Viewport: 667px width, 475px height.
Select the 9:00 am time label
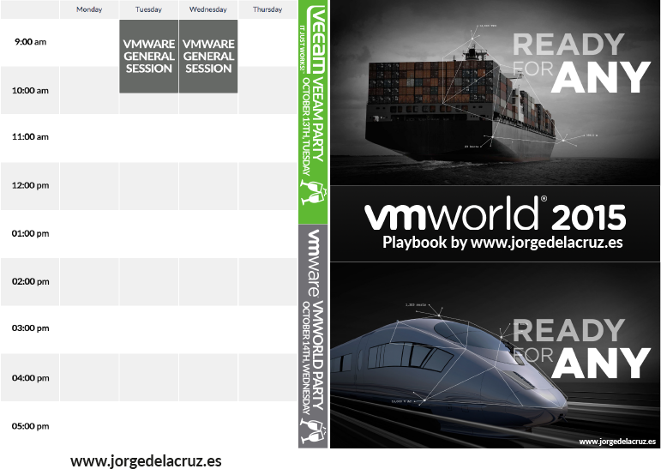(x=30, y=42)
